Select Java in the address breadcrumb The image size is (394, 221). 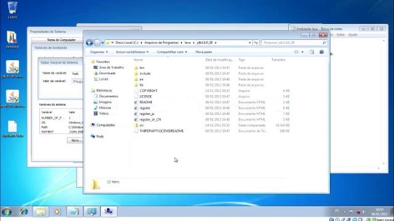coord(187,43)
